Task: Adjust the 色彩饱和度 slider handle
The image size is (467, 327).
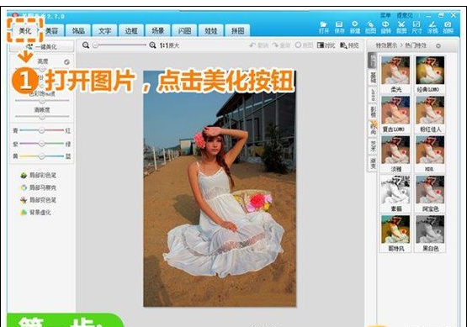Action: point(42,101)
